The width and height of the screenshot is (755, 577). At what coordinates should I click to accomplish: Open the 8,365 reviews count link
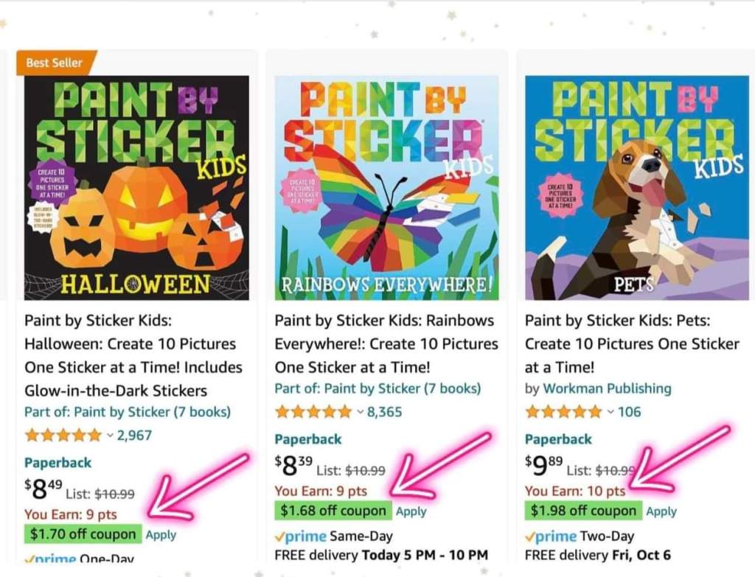pos(384,412)
